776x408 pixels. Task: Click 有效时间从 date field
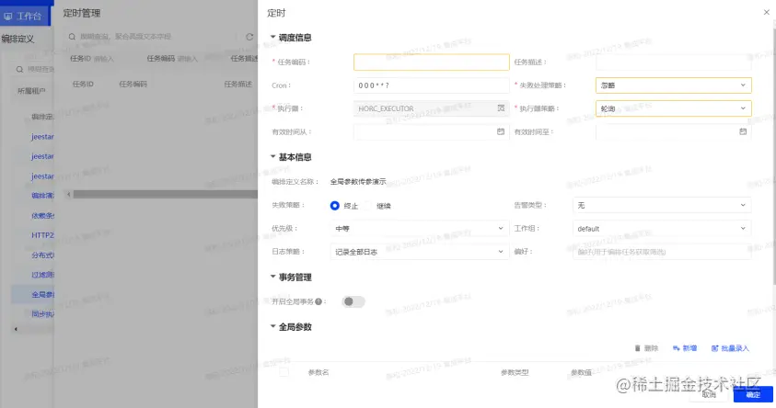click(x=432, y=131)
